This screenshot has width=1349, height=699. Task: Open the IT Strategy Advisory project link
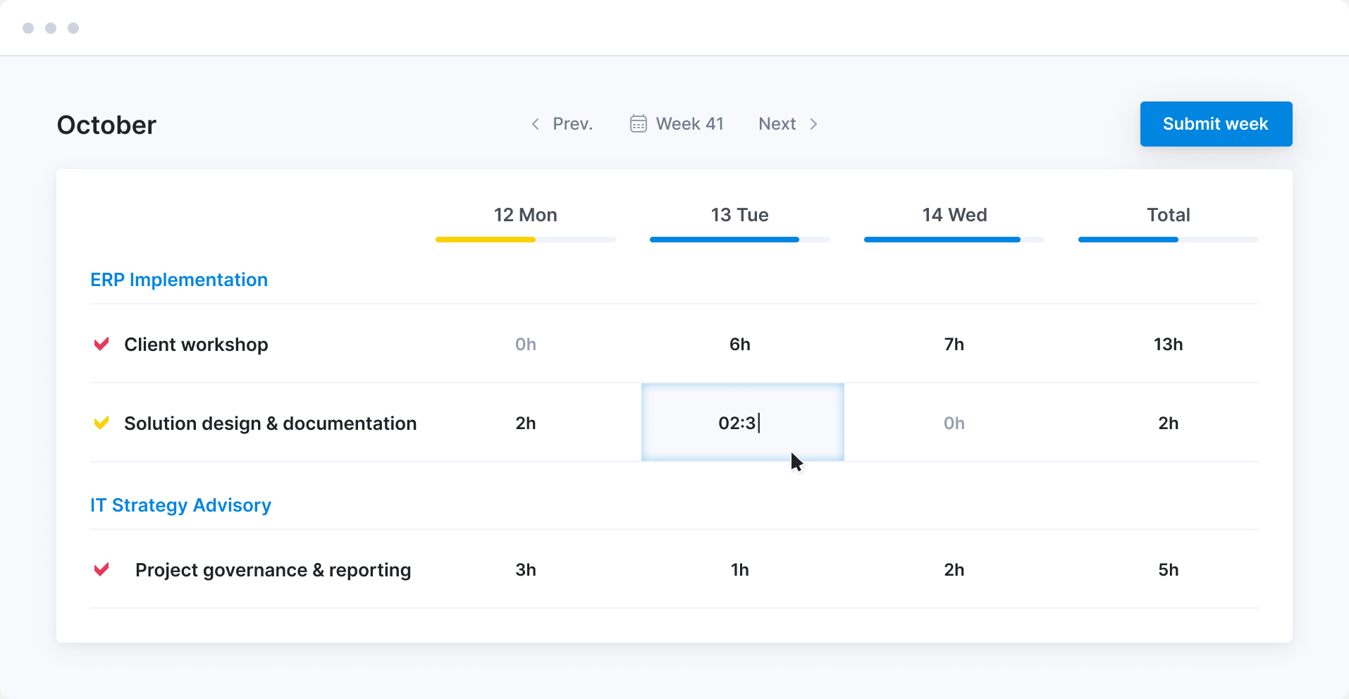coord(180,505)
